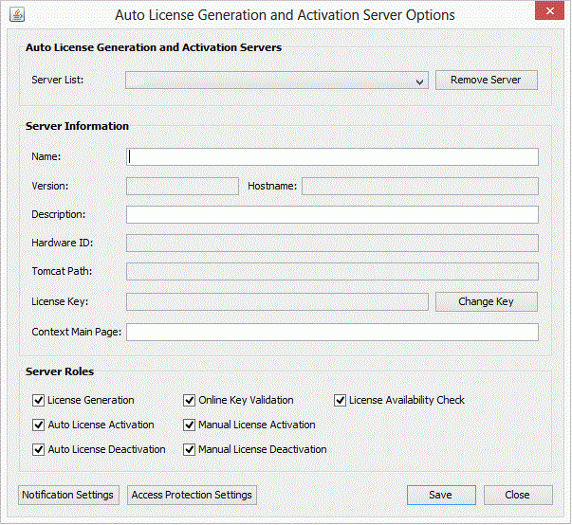The height and width of the screenshot is (525, 572).
Task: Click the Java icon in title bar
Action: coord(16,14)
